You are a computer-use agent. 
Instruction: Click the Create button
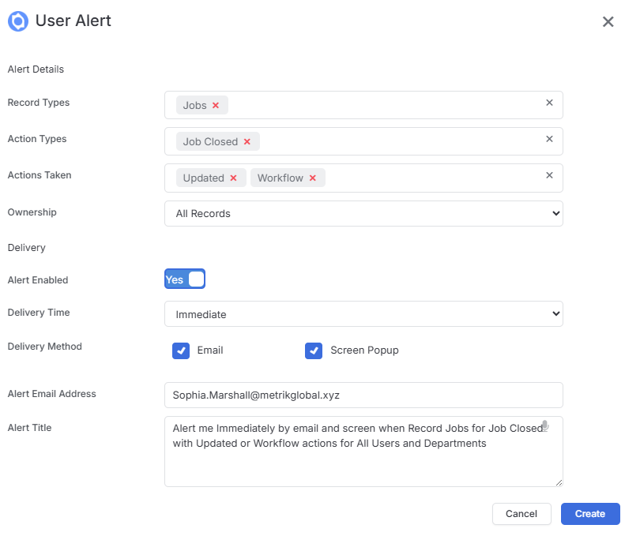(590, 514)
